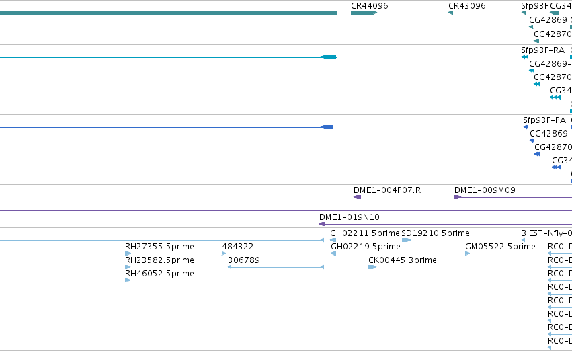Screen dimensions: 572x351
Task: Click the CK00445.3prime EST label
Action: click(403, 260)
